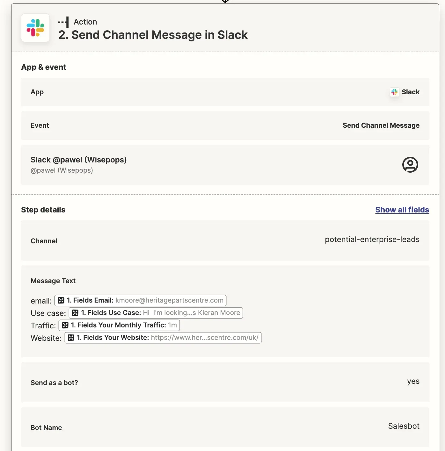
Task: Click the Fields Use Case mapped pill
Action: tap(156, 313)
